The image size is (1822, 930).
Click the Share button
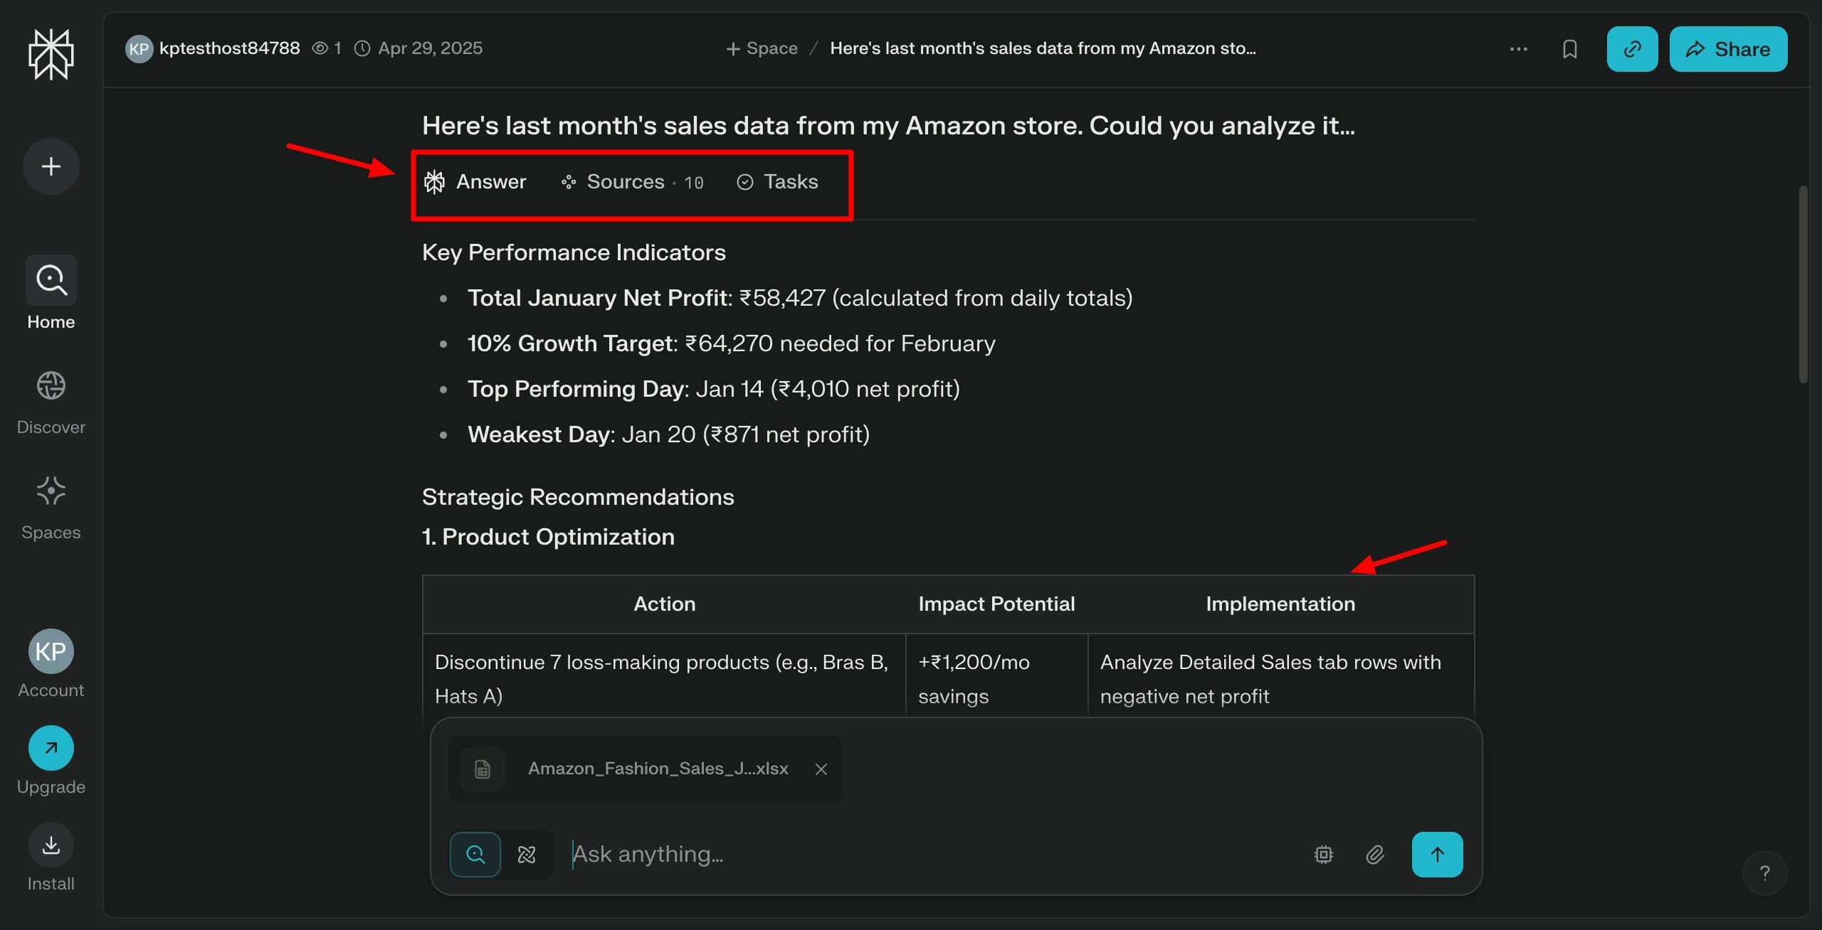1727,49
